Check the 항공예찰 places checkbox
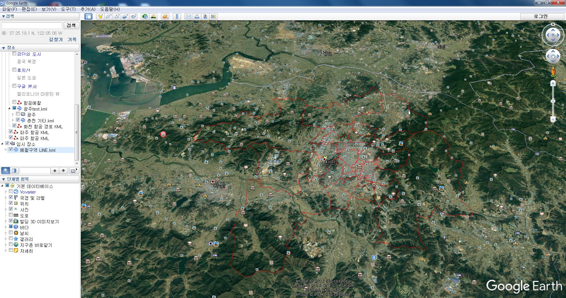The width and height of the screenshot is (566, 298). (x=14, y=102)
